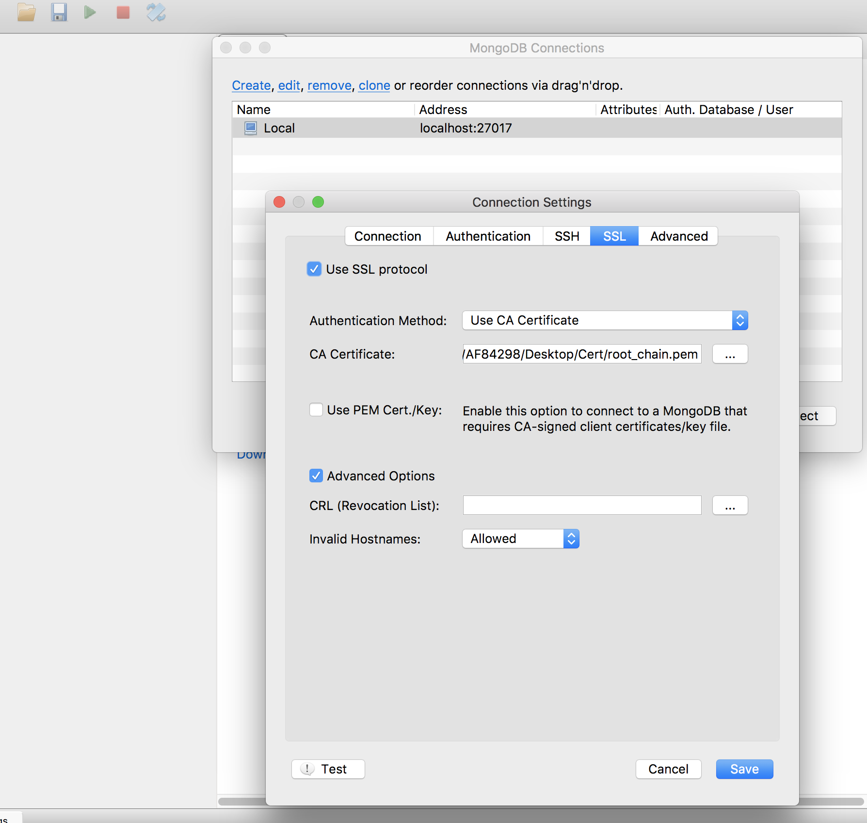Maximize Connection Settings with green button
The width and height of the screenshot is (867, 823).
318,202
